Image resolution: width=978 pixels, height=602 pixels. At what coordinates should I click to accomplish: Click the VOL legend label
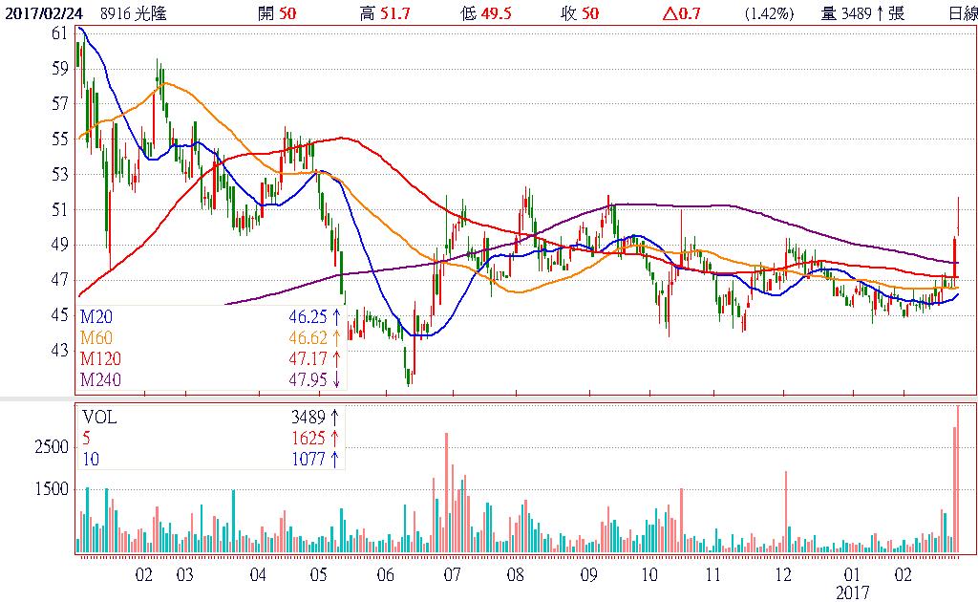click(x=99, y=417)
